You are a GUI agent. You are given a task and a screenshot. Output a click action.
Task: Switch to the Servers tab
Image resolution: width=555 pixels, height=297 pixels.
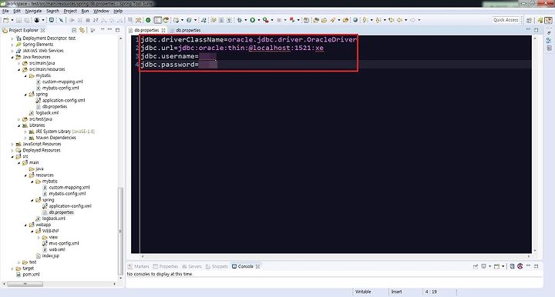(x=192, y=266)
